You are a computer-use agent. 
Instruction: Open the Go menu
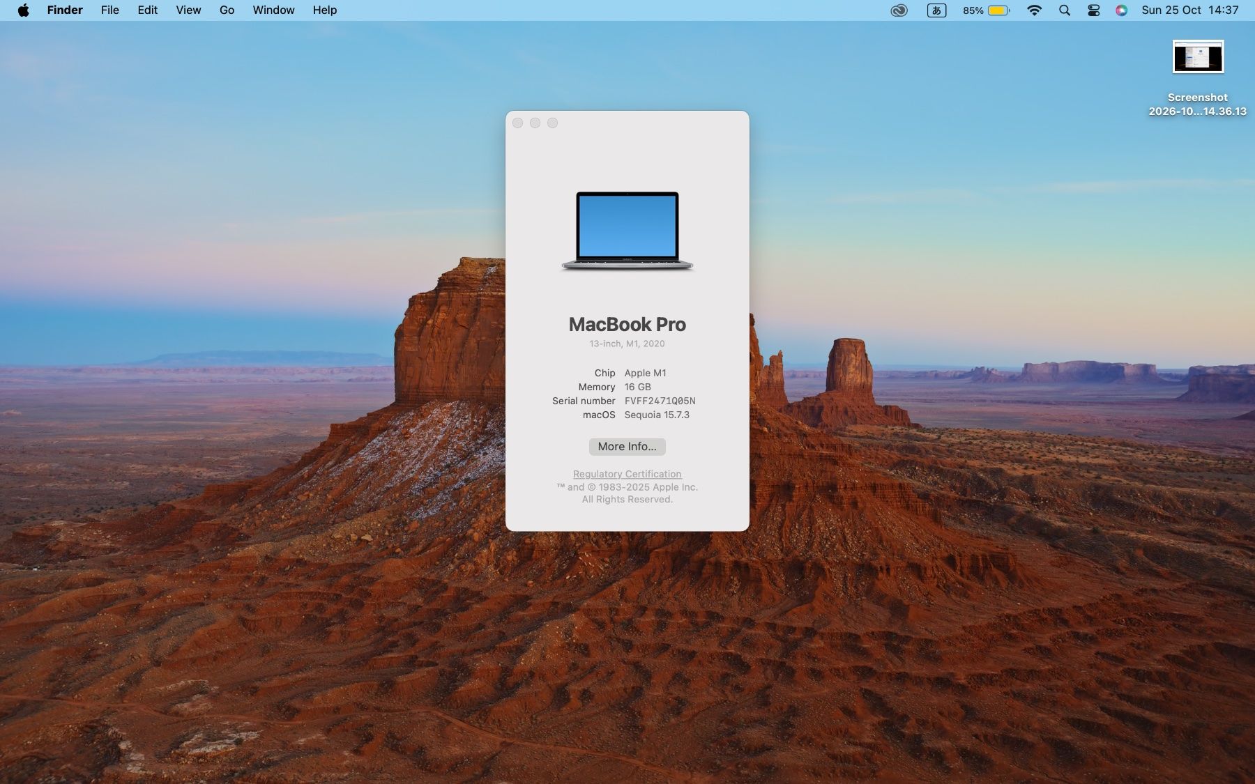(x=227, y=10)
